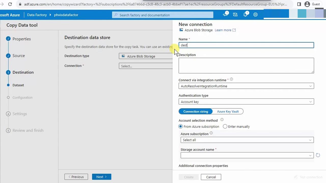Open the switch Data Factory icon
Screen dimensions: 326x183
(235, 15)
